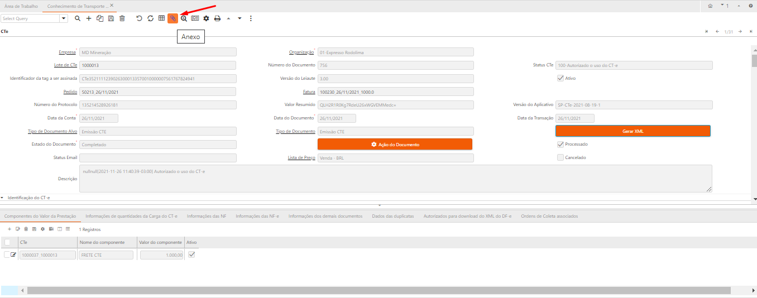The height and width of the screenshot is (298, 757).
Task: Toggle the Ativo checkbox in header form
Action: (x=560, y=78)
